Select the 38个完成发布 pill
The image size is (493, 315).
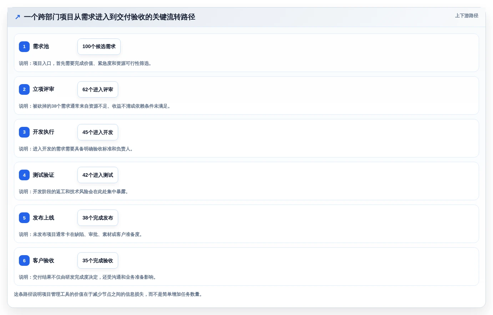98,218
